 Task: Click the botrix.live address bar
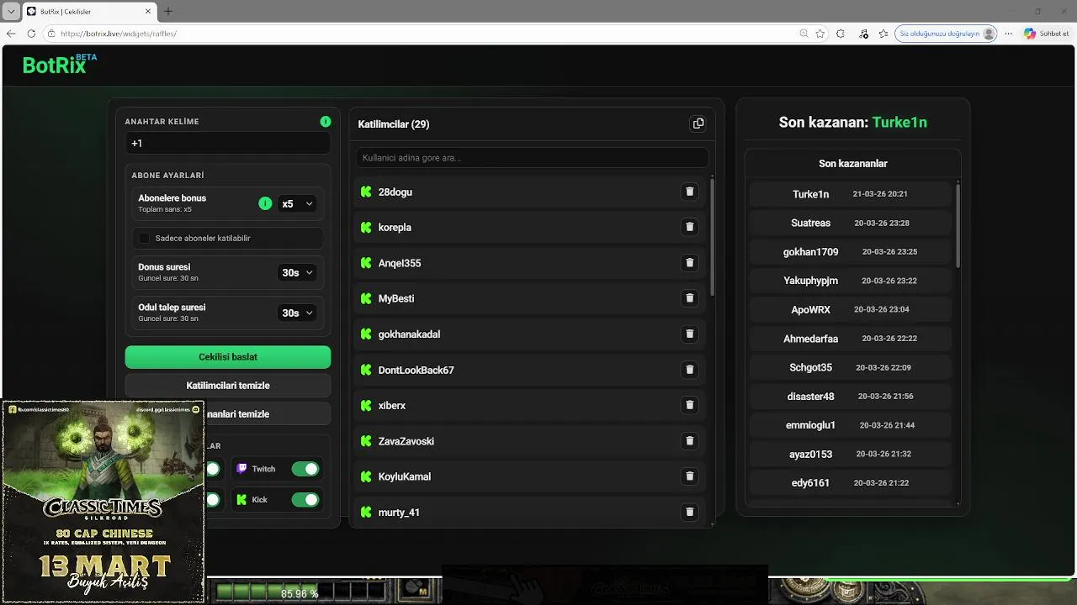click(421, 34)
